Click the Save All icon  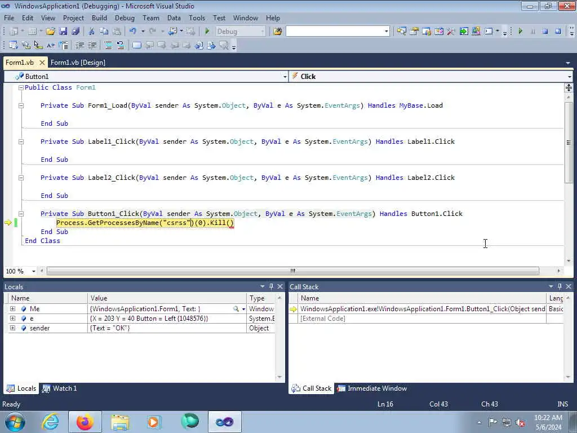(76, 32)
